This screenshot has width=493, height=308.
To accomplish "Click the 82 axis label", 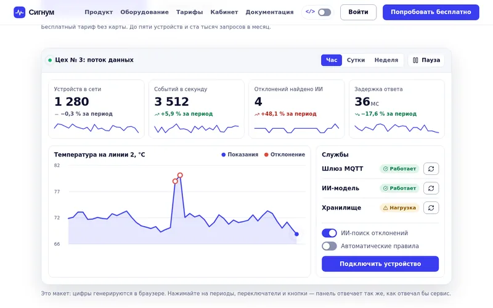I will (x=57, y=165).
